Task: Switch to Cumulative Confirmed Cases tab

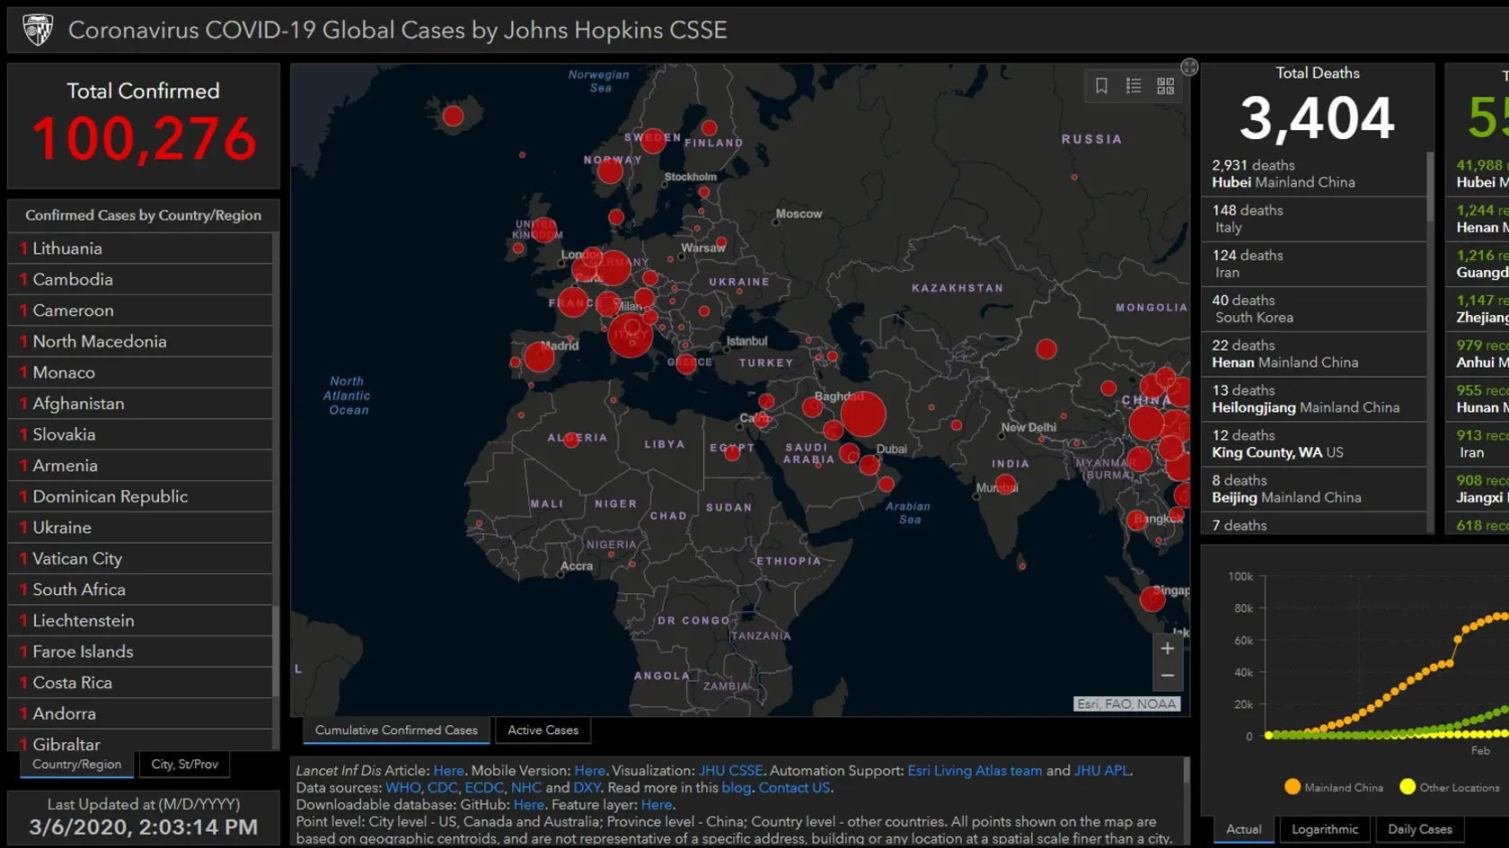Action: click(396, 730)
